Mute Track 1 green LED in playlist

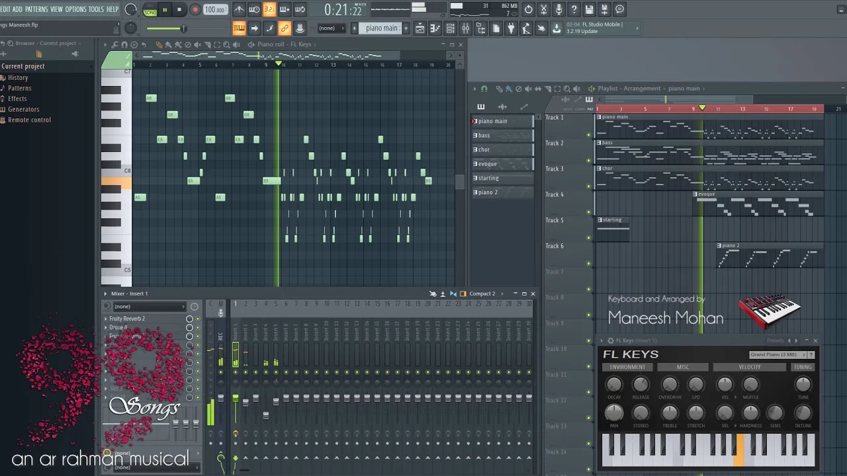click(588, 135)
